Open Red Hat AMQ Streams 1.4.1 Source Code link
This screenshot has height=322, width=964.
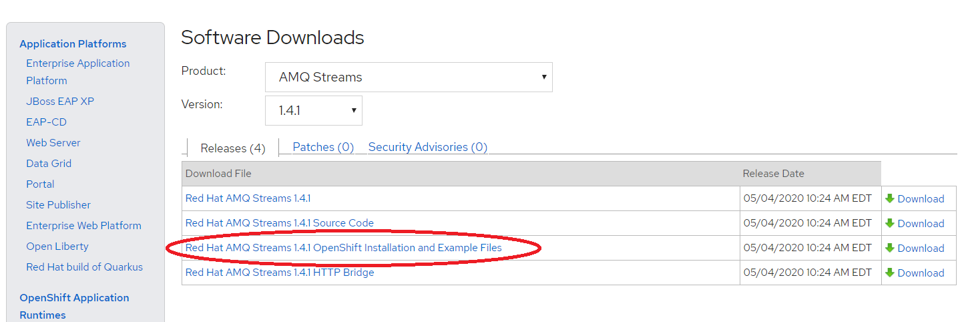pyautogui.click(x=280, y=223)
